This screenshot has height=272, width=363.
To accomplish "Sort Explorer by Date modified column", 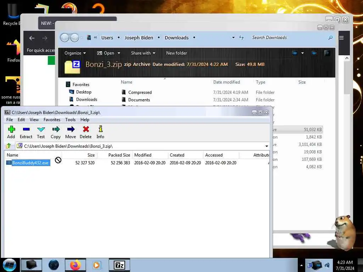I will pyautogui.click(x=227, y=82).
